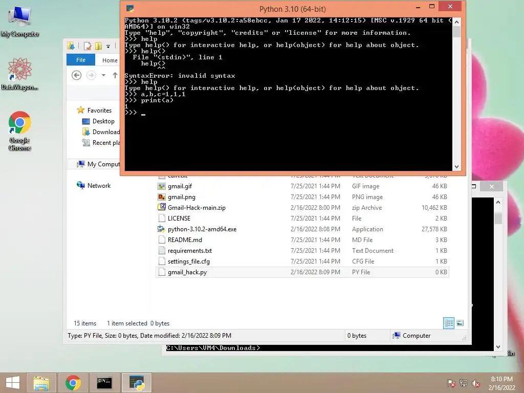524x393 pixels.
Task: Click the Windows Start button
Action: pos(13,383)
